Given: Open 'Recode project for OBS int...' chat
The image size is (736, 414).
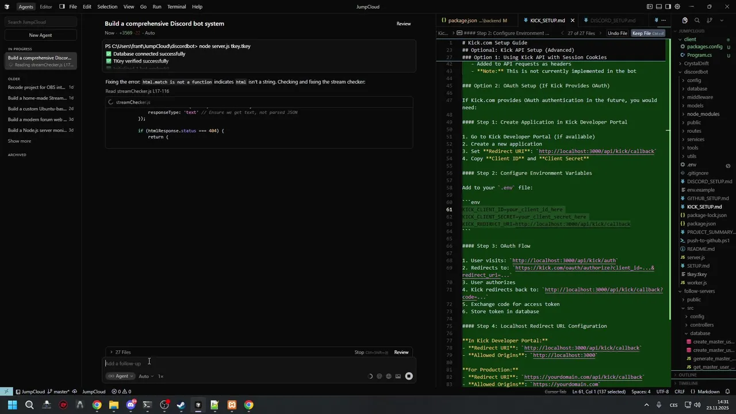Looking at the screenshot, I should [40, 87].
